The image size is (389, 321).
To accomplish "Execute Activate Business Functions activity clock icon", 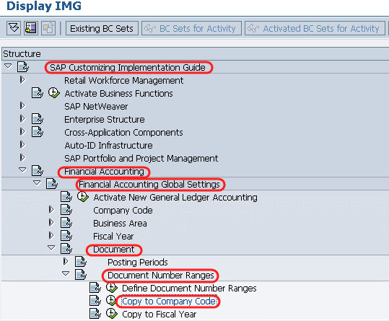I will coord(54,93).
